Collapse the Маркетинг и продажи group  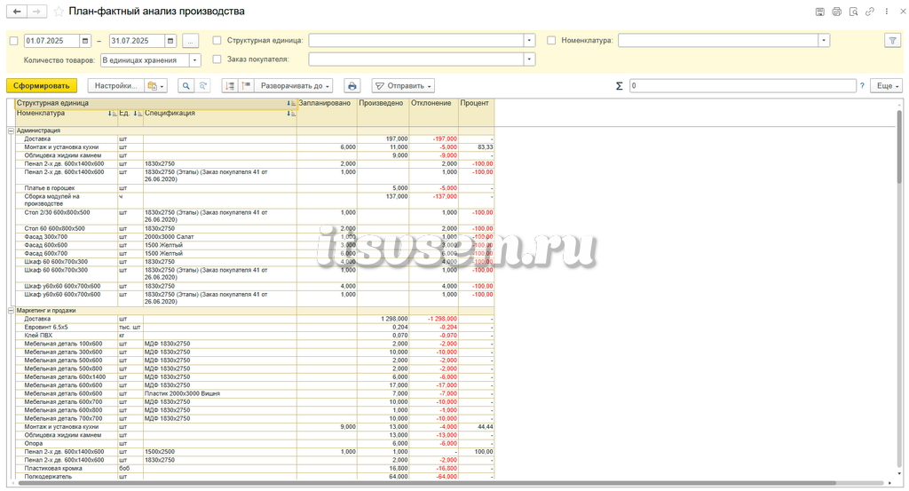[11, 311]
